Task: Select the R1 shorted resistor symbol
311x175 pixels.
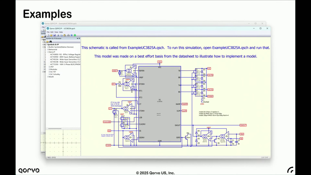Action: [x=202, y=100]
